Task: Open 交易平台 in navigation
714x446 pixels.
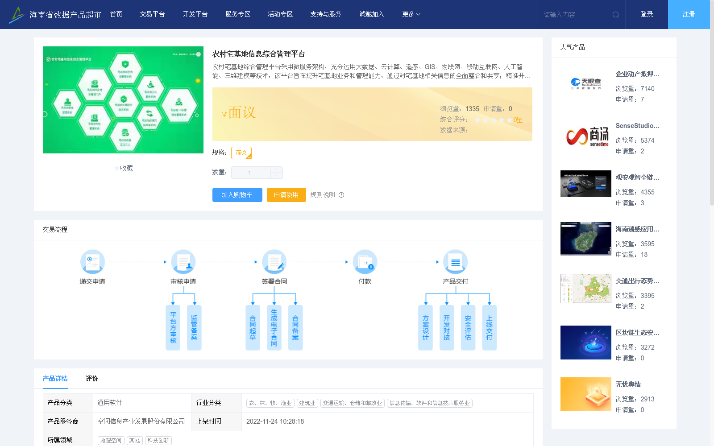Action: point(152,14)
